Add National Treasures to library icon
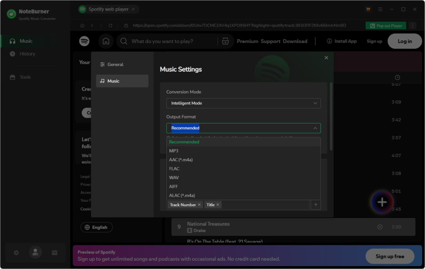Viewport: 425px width, 269px height. pyautogui.click(x=380, y=227)
